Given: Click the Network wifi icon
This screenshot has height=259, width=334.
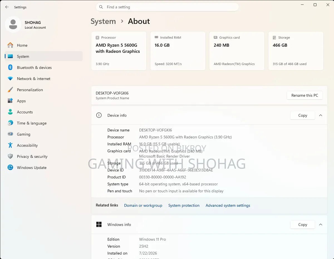Looking at the screenshot, I should pos(10,79).
